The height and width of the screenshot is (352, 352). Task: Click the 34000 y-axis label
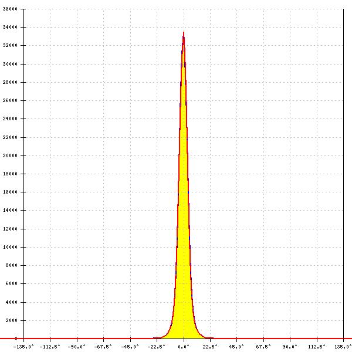10,27
